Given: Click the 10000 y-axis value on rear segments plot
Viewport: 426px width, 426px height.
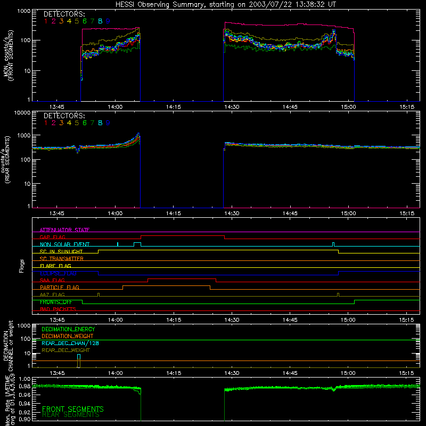Looking at the screenshot, I should (x=22, y=113).
